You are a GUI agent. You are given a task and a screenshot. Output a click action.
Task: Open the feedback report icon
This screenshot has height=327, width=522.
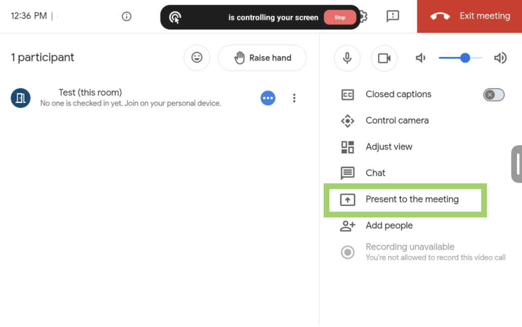point(393,16)
